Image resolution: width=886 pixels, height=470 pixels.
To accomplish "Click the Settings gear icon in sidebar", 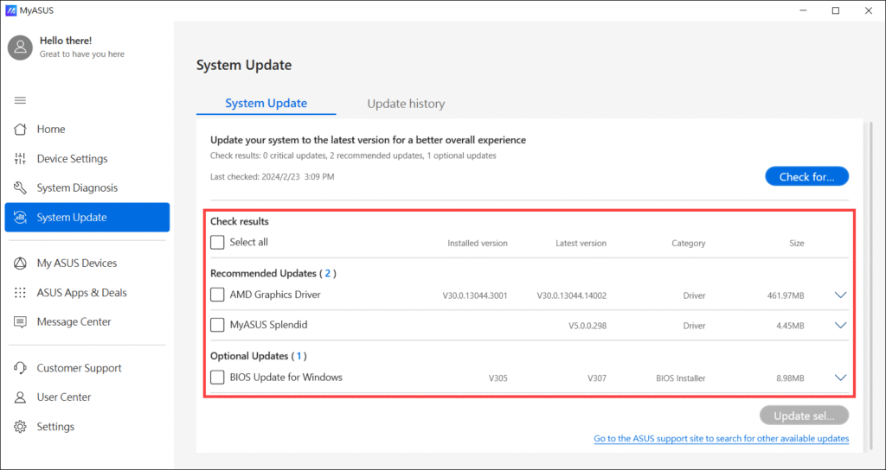I will coord(20,427).
